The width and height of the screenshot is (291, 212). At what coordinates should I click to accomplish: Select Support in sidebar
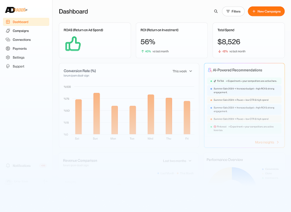click(26, 67)
